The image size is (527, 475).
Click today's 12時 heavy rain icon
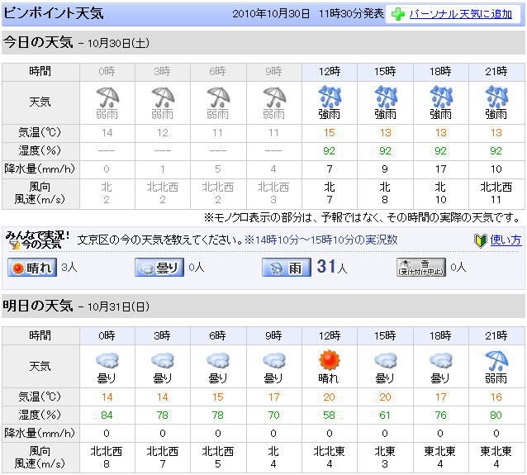[x=330, y=97]
